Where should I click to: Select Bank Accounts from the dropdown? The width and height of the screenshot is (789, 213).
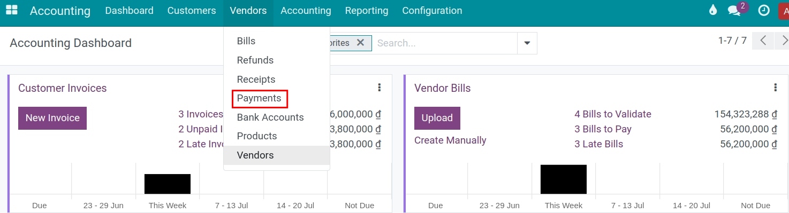[x=277, y=117]
